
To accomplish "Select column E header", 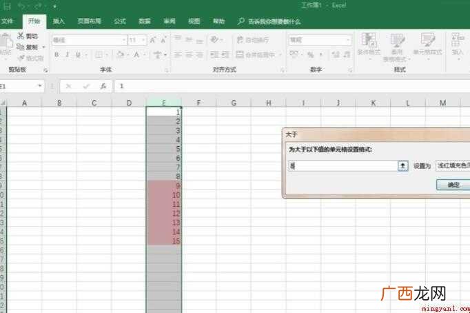I will point(163,103).
